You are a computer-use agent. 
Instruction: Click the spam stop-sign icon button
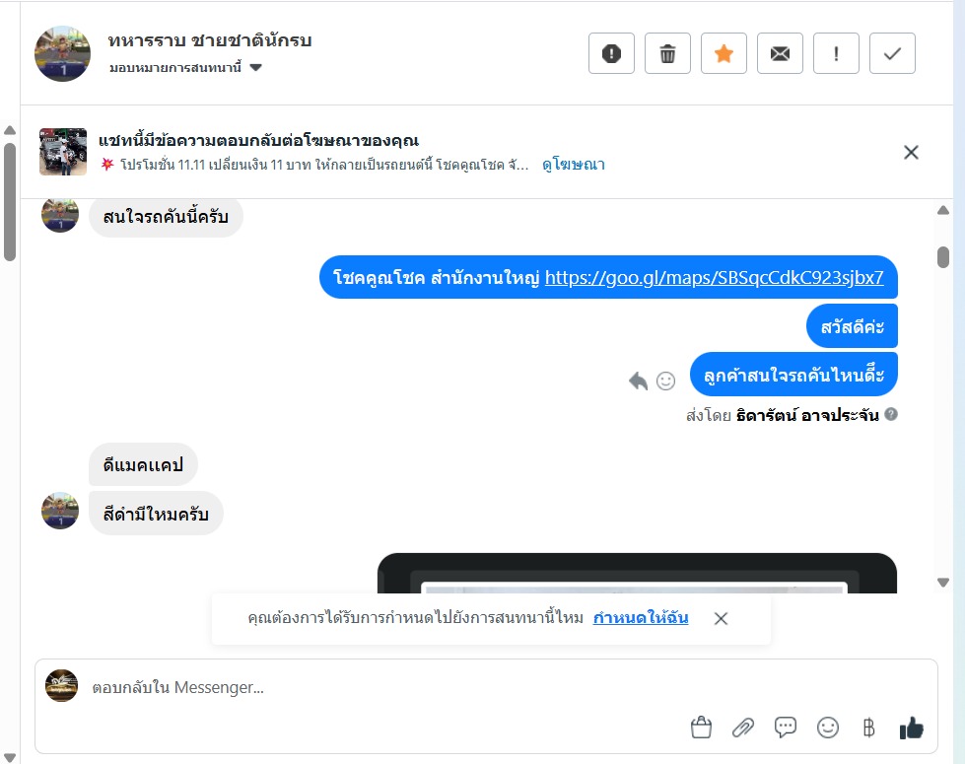[x=611, y=54]
